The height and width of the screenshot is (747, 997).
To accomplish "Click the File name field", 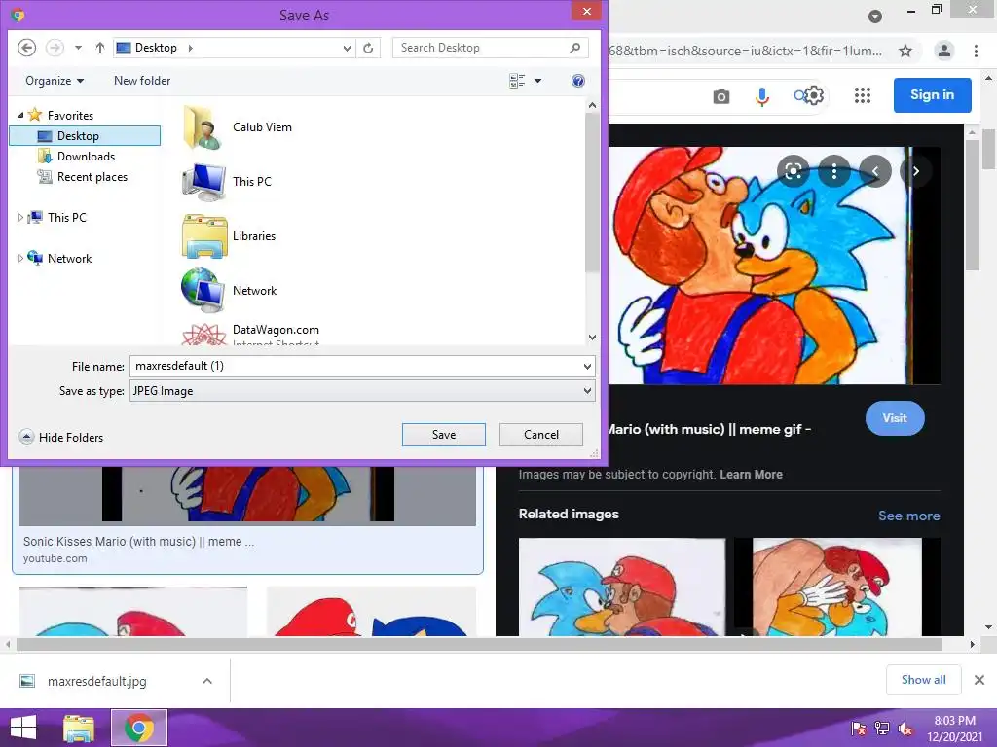I will point(356,366).
